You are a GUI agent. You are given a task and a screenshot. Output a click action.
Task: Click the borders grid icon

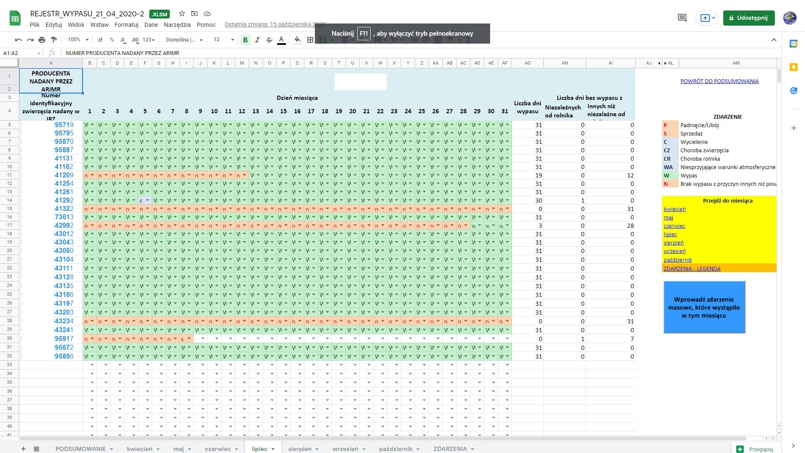pyautogui.click(x=310, y=40)
